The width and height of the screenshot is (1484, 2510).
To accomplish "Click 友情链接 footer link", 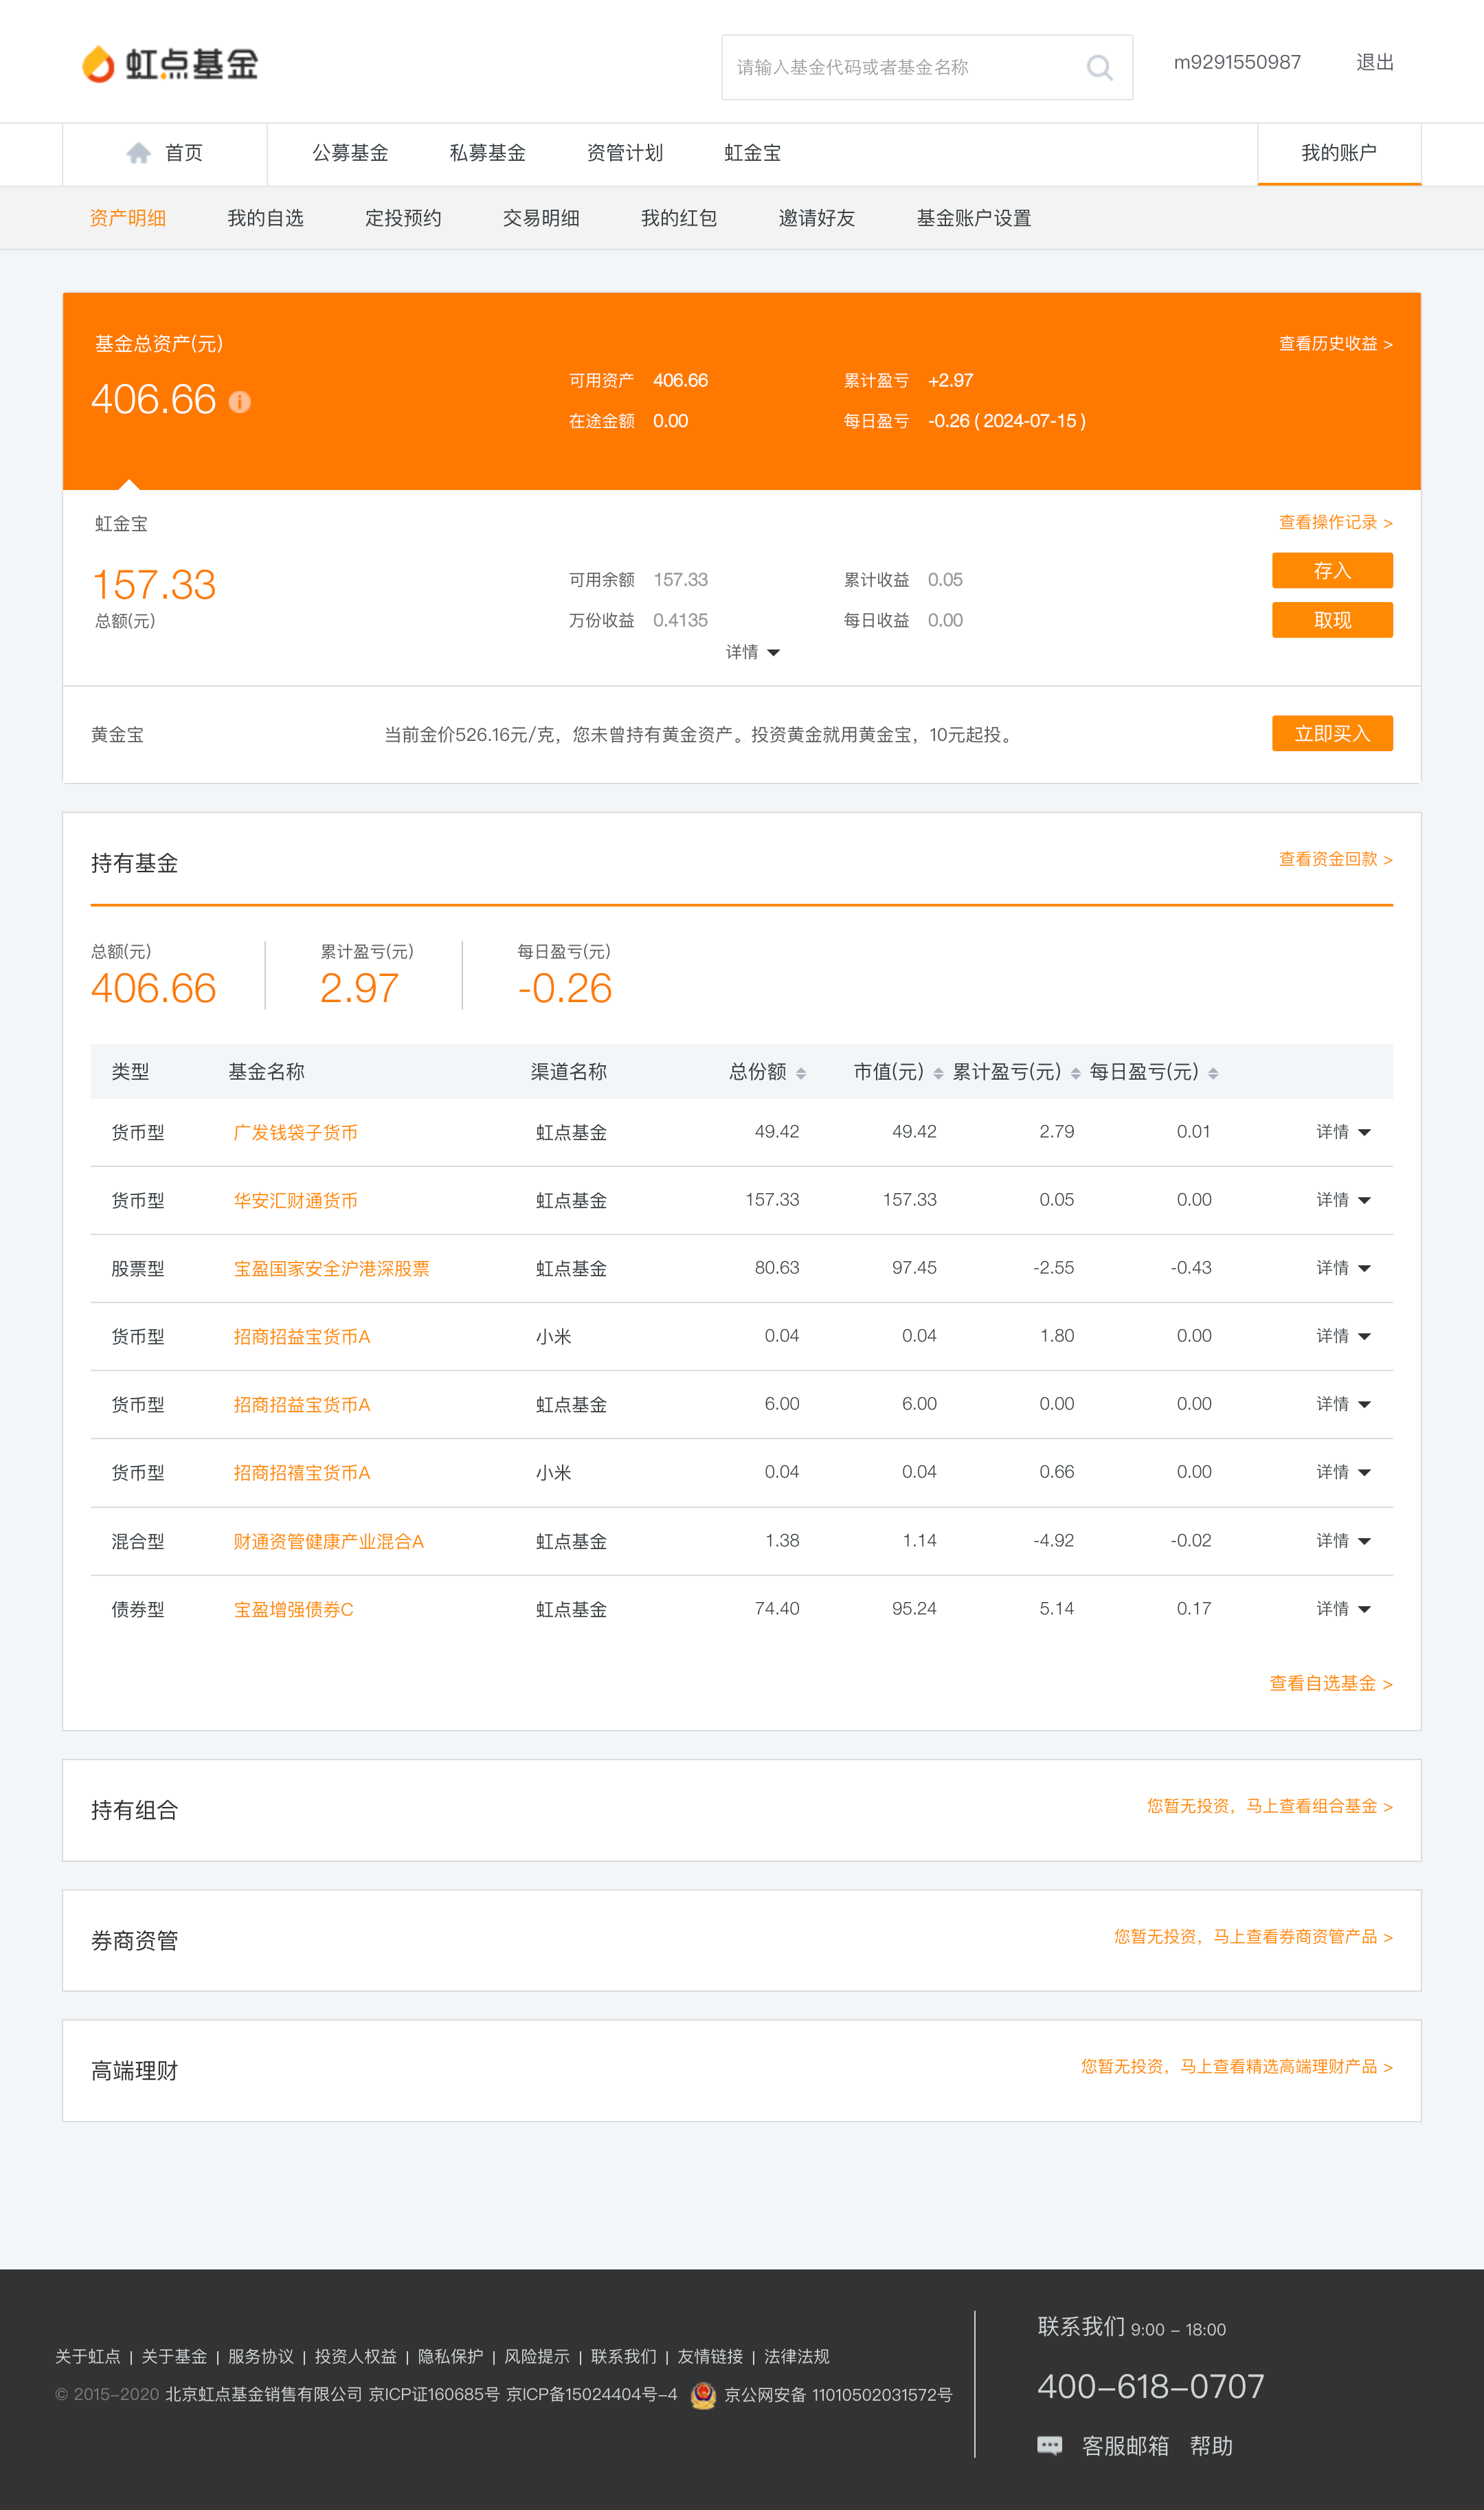I will click(710, 2356).
